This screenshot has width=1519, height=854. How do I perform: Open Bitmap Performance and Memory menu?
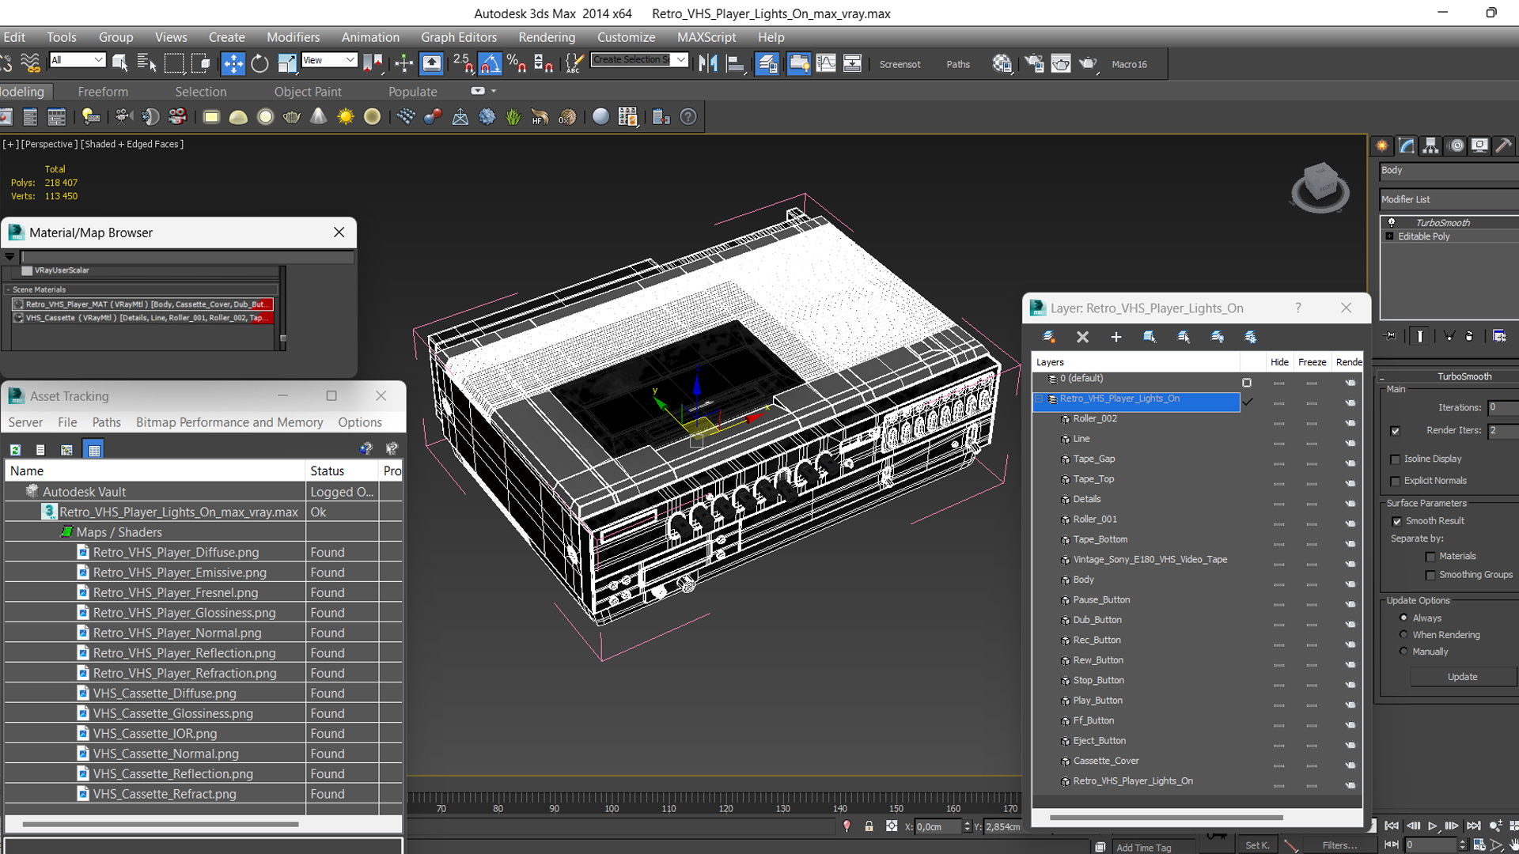point(229,422)
